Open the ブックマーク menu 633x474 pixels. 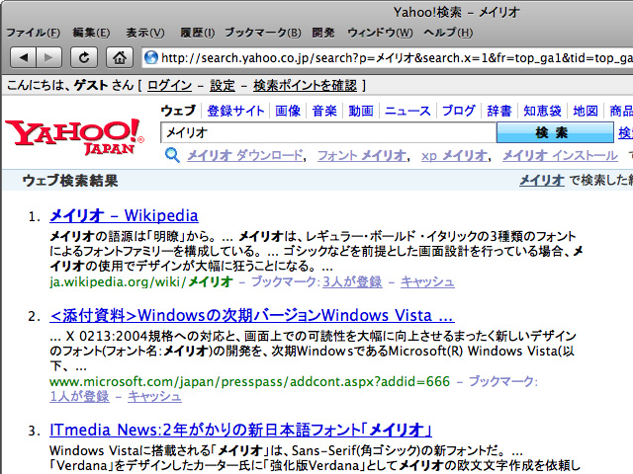click(x=262, y=33)
